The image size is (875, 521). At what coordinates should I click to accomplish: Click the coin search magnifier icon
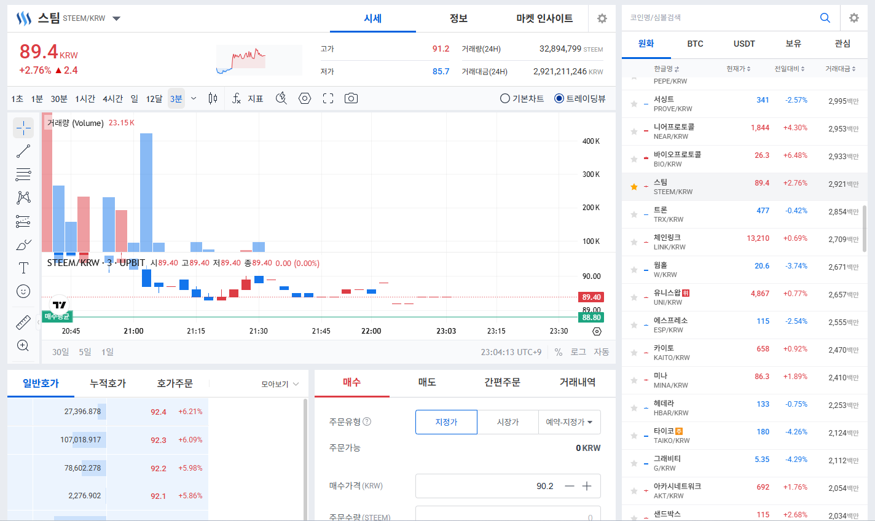(825, 18)
